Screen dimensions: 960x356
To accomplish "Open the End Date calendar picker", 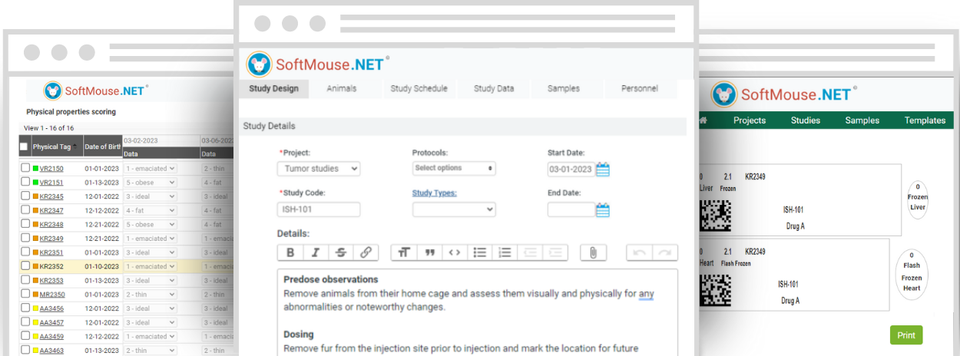I will coord(603,209).
